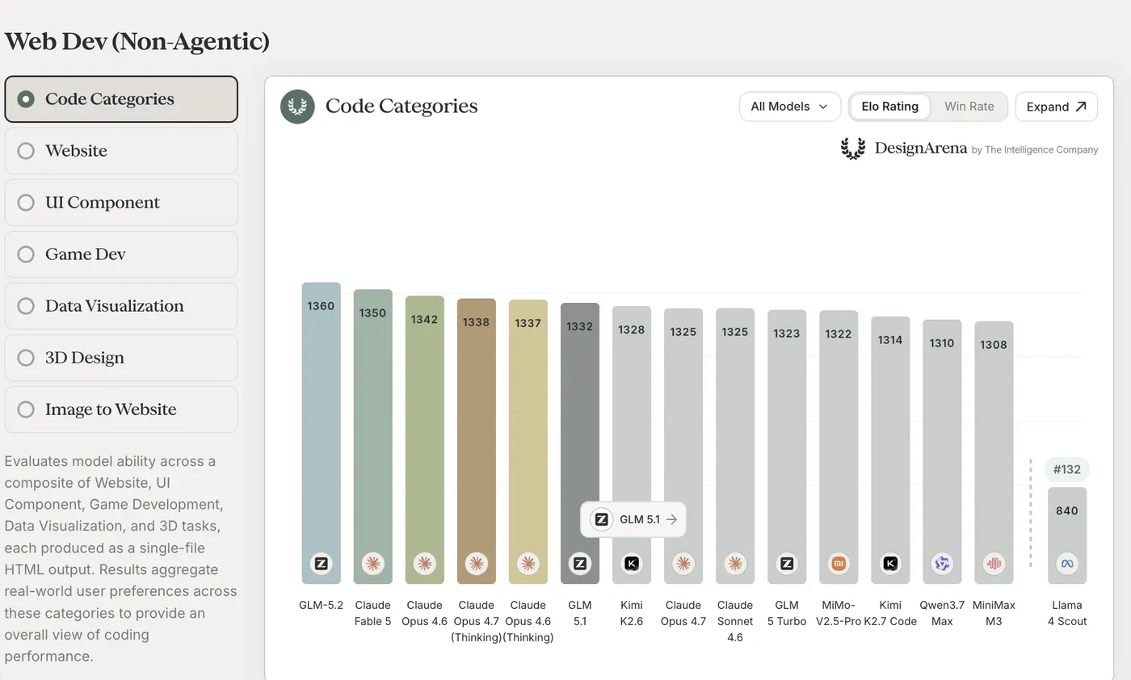Click the Web Dev (Non-Agentic) heading
Viewport: 1131px width, 680px height.
pos(137,41)
